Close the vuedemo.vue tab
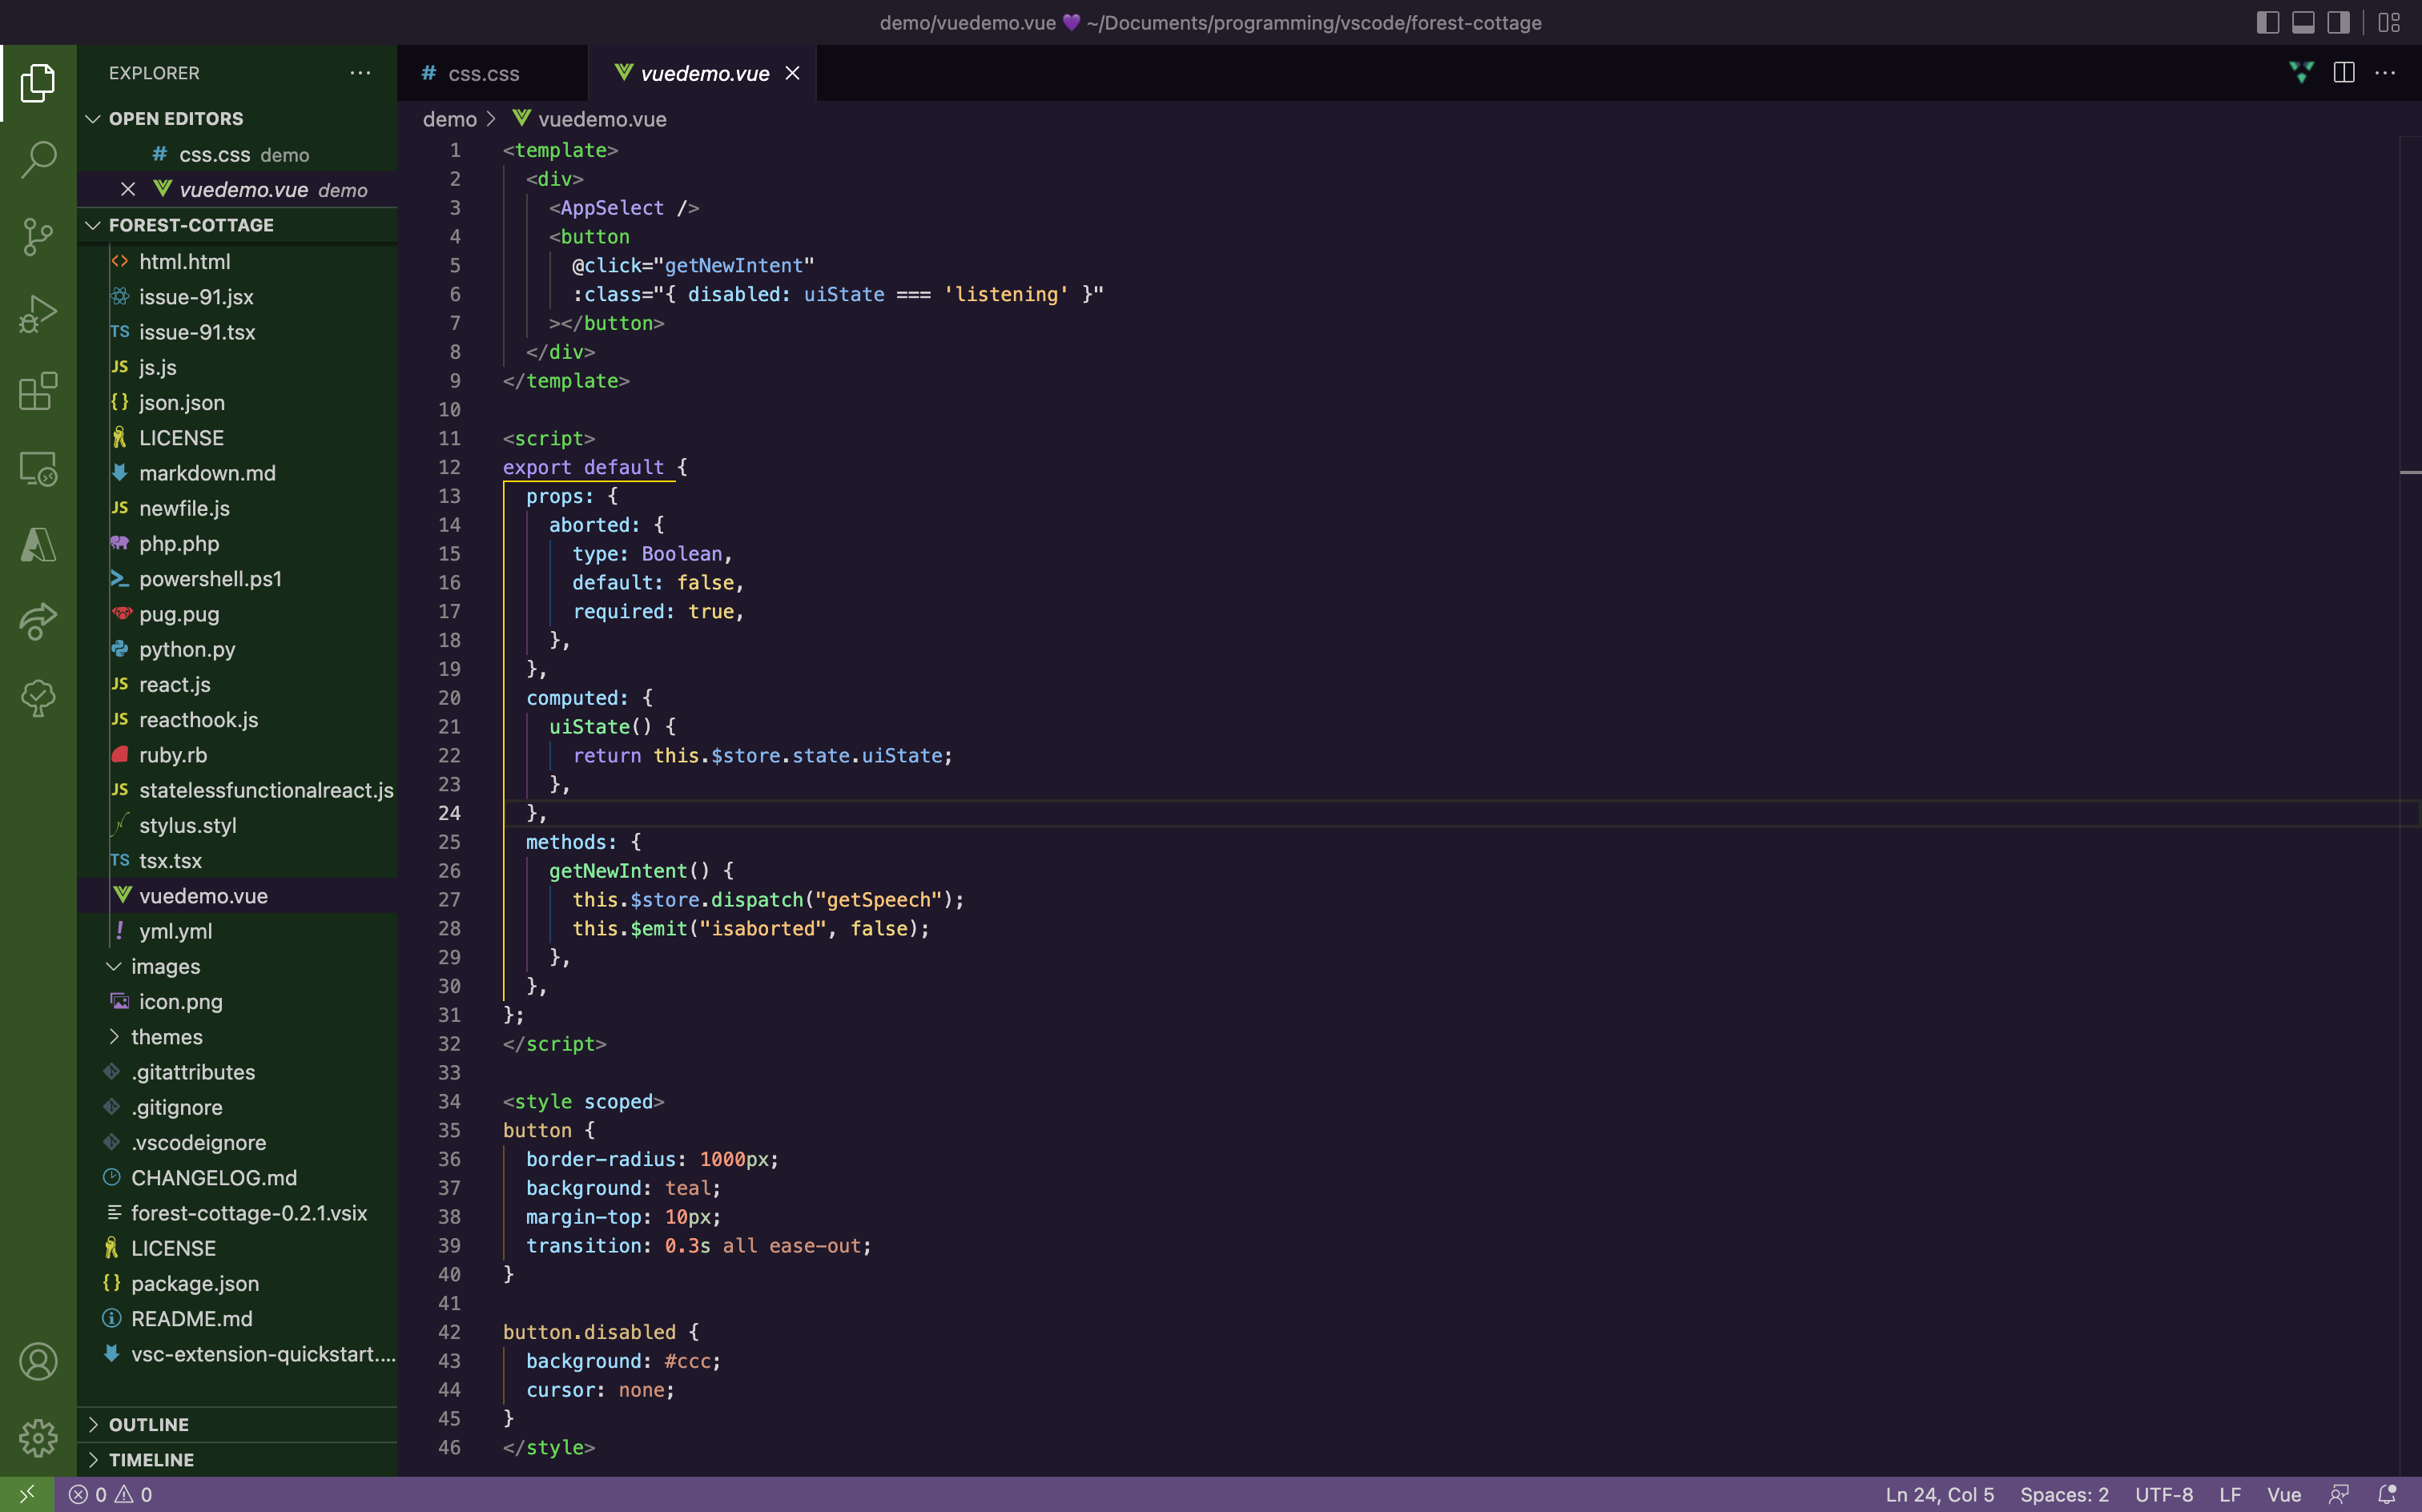Viewport: 2422px width, 1512px height. tap(792, 73)
